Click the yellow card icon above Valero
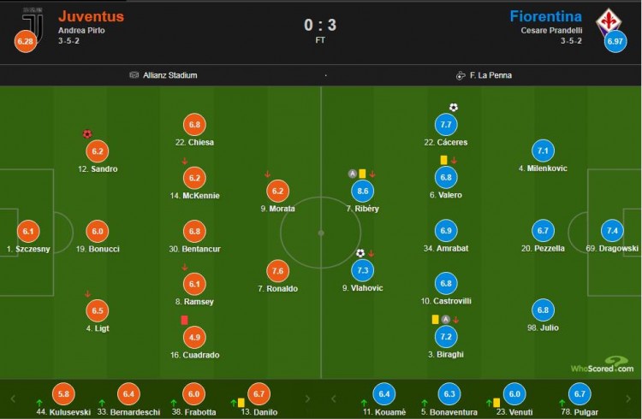Image resolution: width=642 pixels, height=419 pixels. pyautogui.click(x=443, y=160)
